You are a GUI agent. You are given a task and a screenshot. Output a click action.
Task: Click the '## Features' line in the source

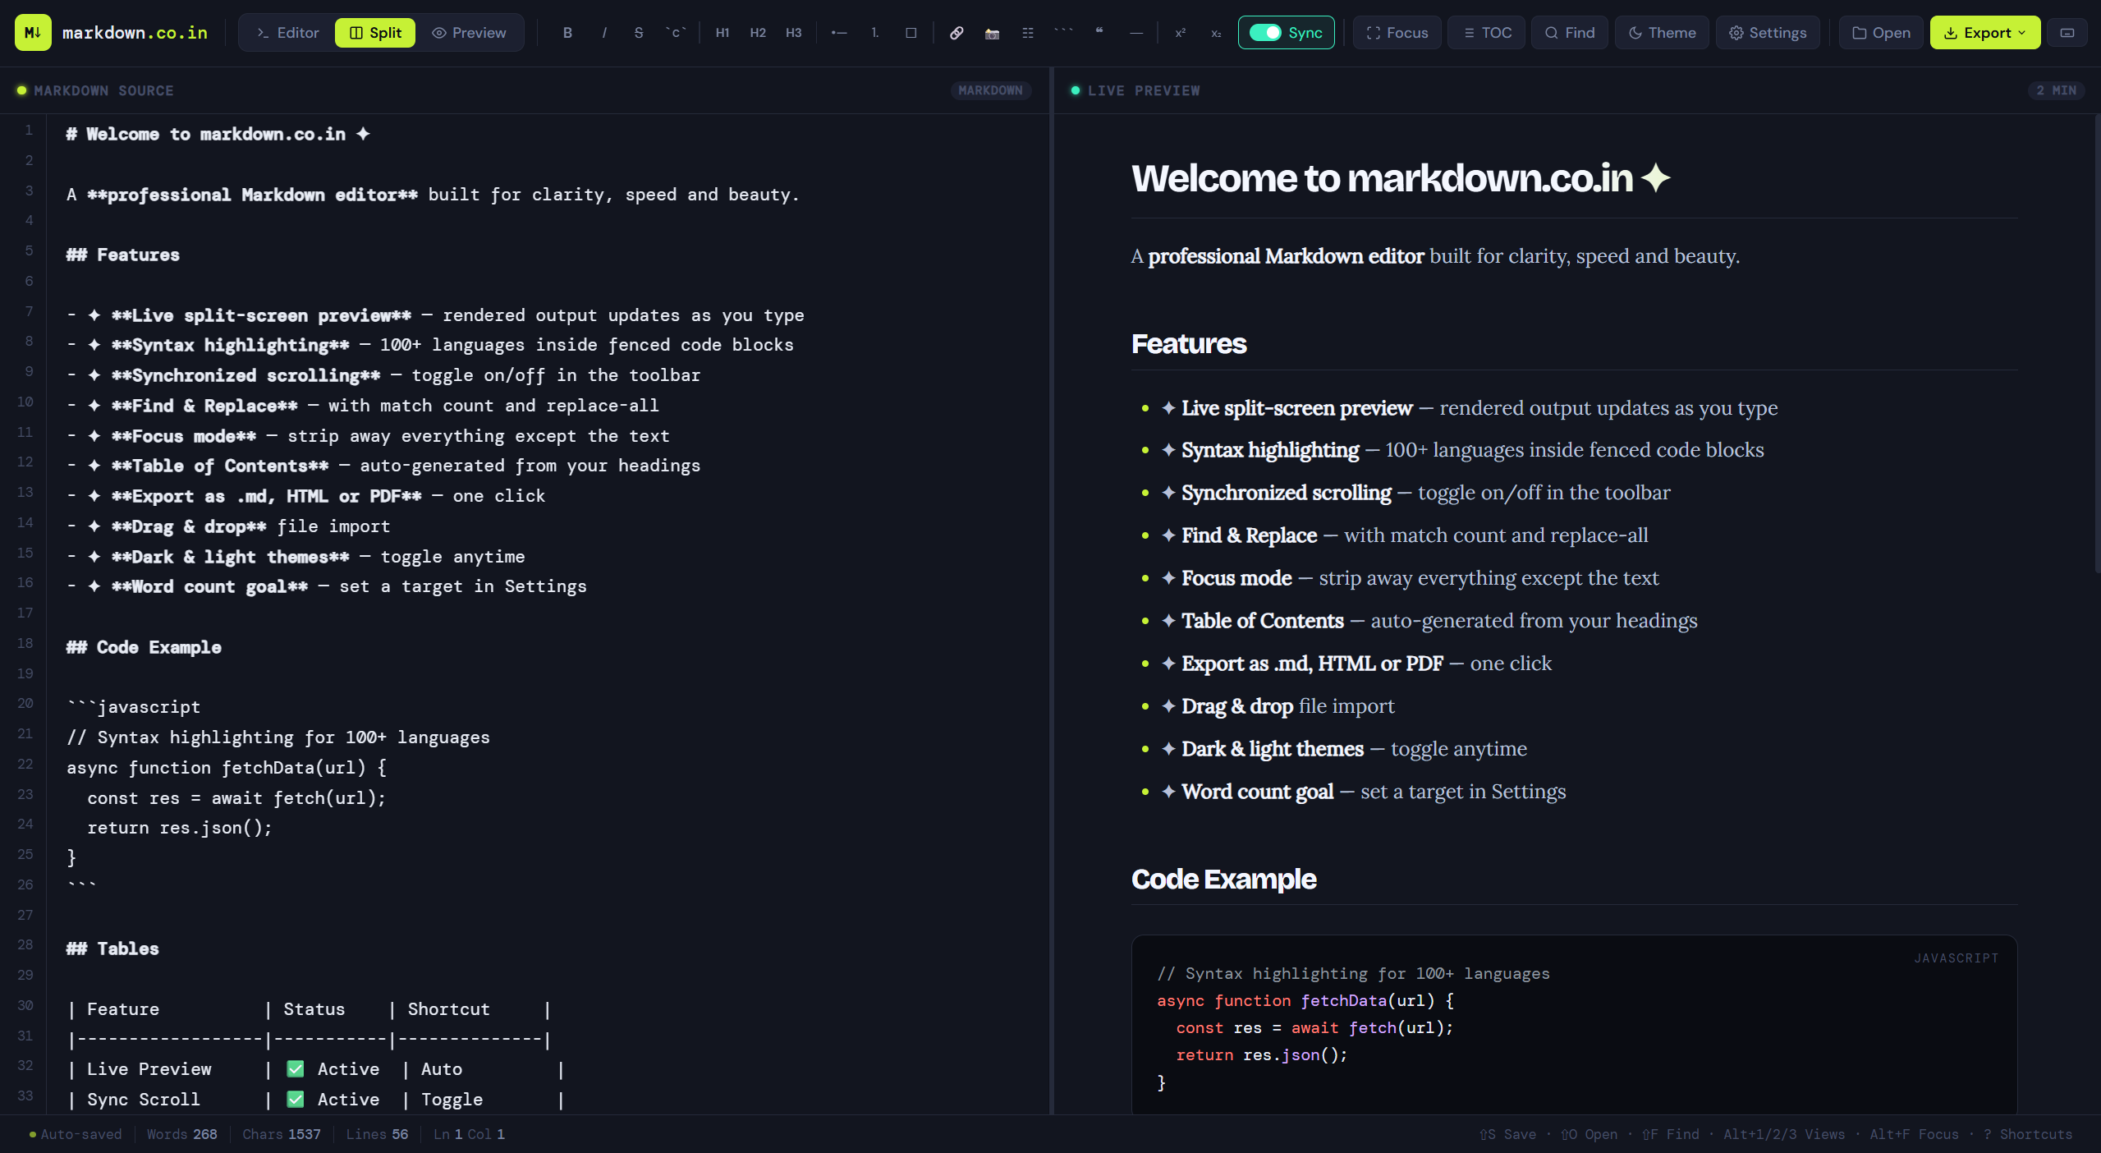click(x=123, y=255)
